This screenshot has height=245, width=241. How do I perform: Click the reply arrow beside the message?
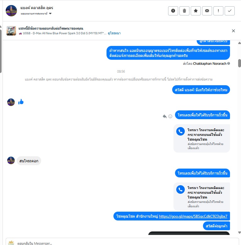165,116
